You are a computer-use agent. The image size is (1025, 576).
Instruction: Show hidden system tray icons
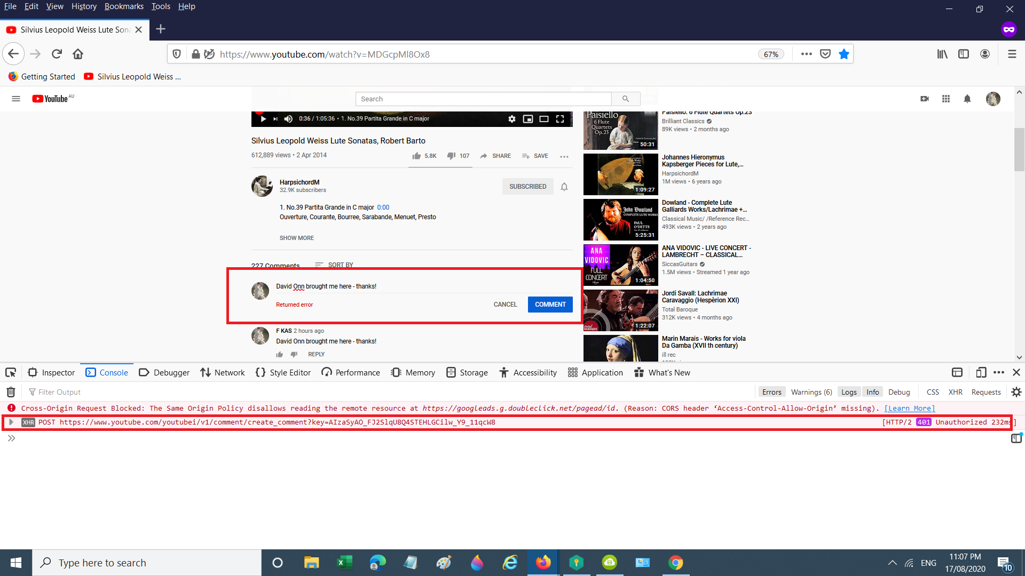(x=892, y=563)
